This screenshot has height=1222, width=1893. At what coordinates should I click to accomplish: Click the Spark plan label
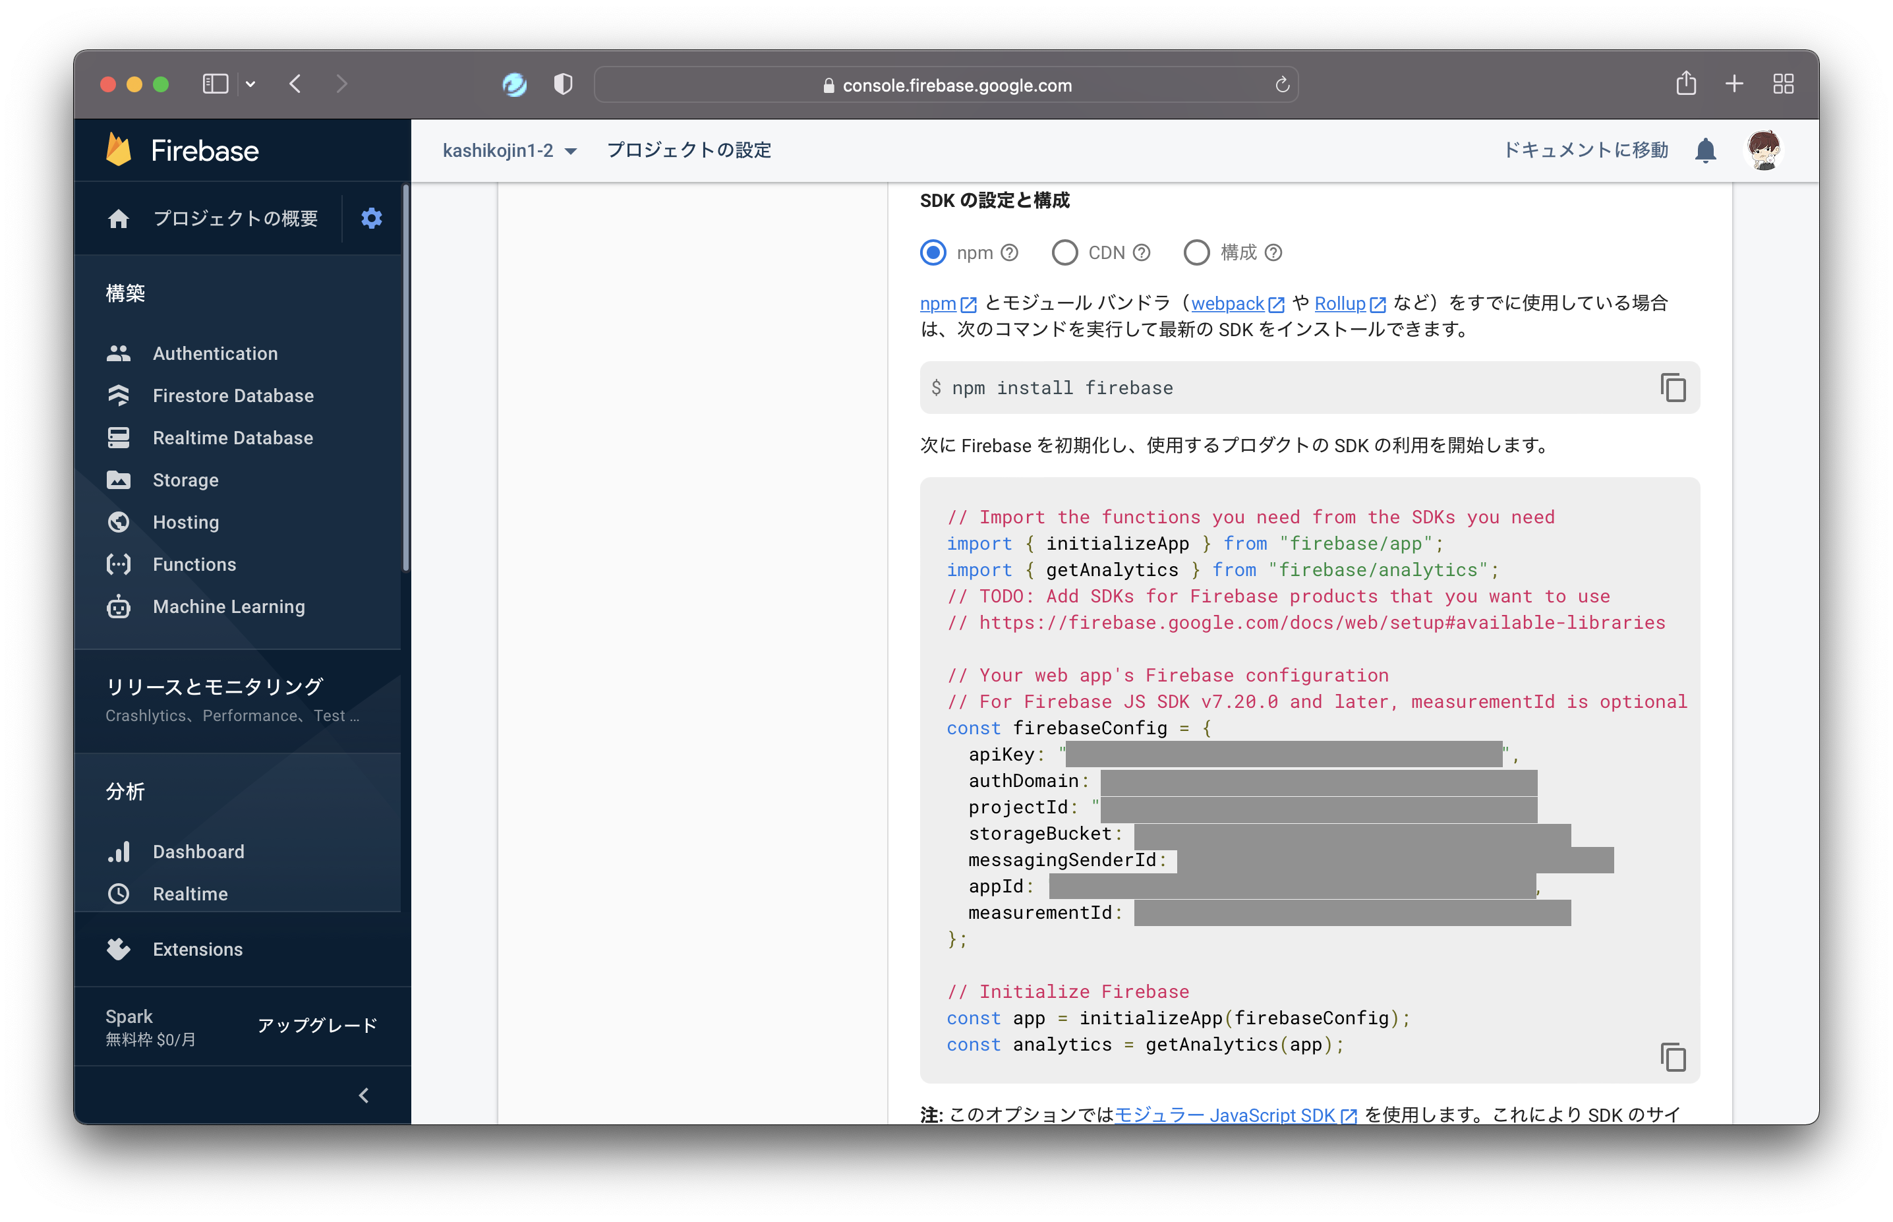(129, 1016)
